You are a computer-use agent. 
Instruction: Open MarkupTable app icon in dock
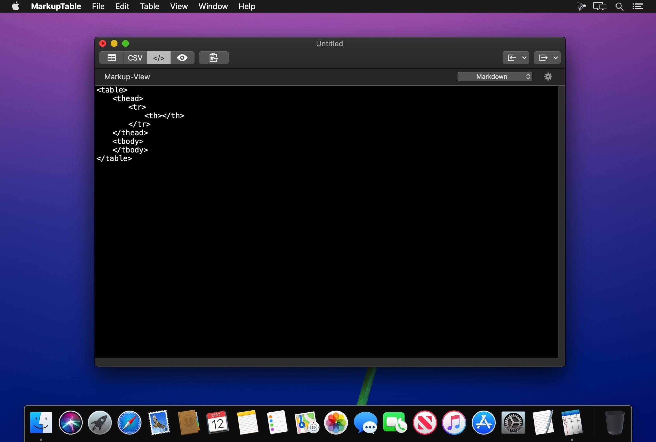[572, 423]
